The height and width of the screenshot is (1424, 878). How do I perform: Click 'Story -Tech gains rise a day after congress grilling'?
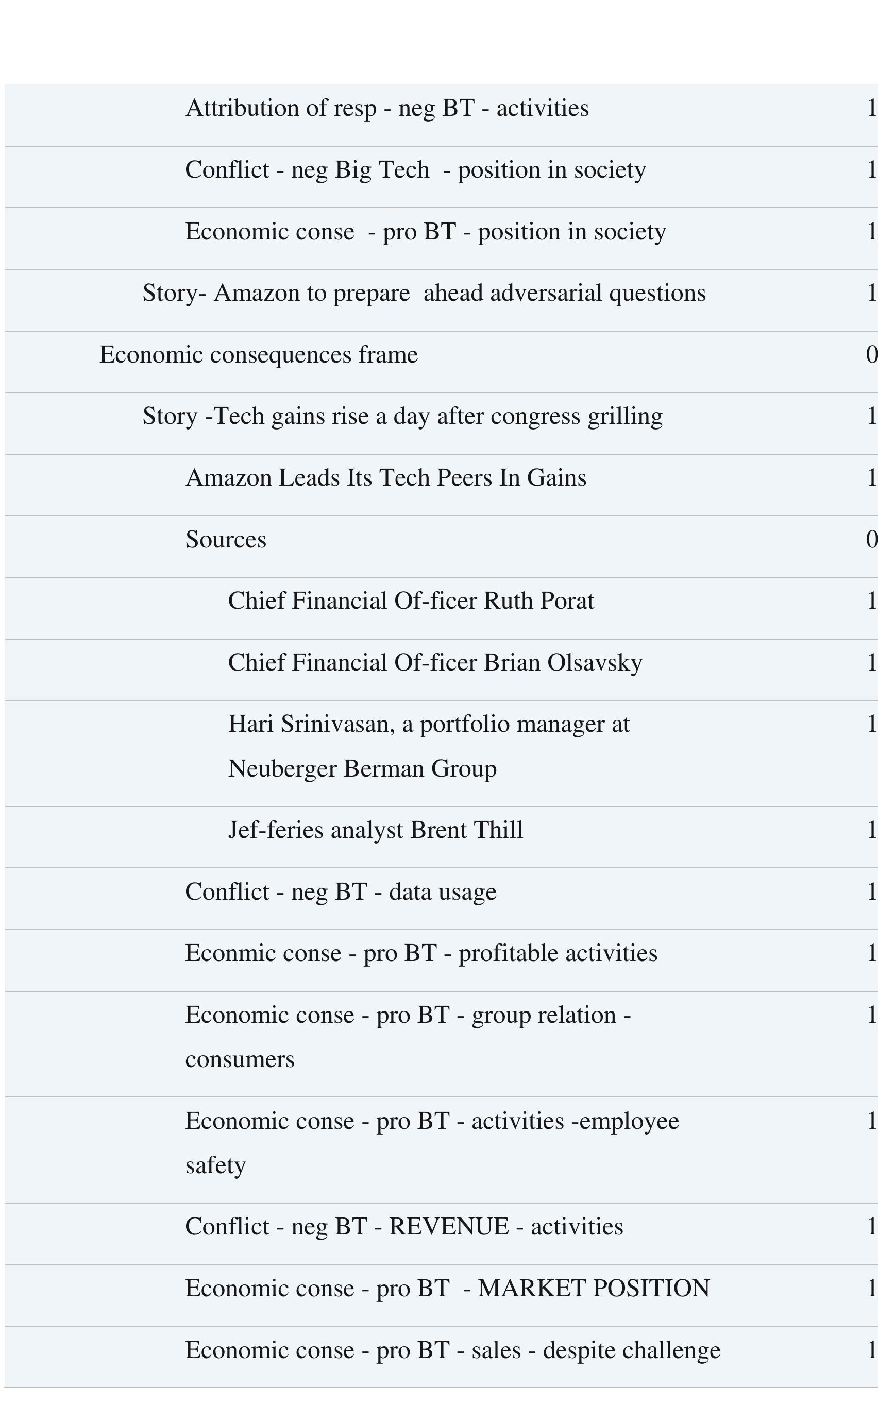(x=402, y=416)
